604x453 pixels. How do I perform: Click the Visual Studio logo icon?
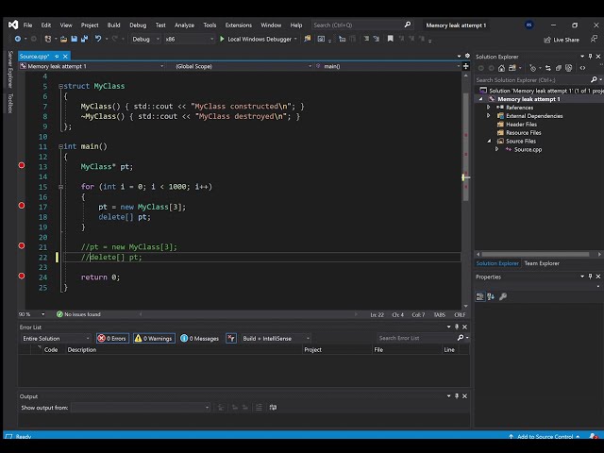[13, 25]
